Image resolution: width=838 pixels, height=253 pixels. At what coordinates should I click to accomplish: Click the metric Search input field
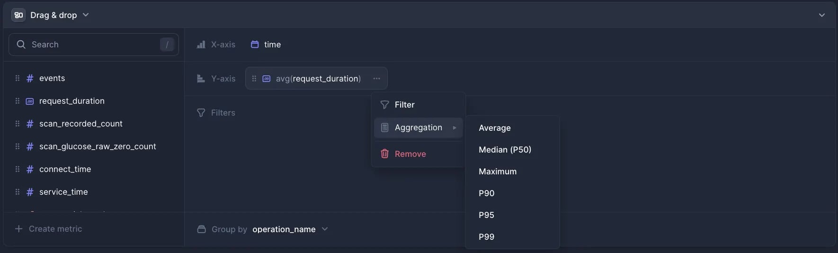click(x=92, y=45)
